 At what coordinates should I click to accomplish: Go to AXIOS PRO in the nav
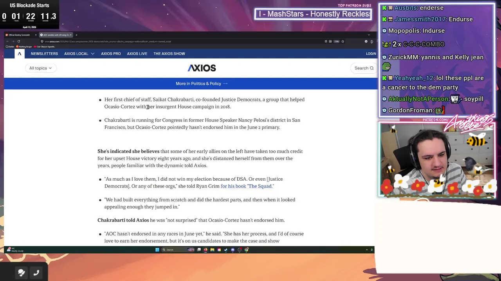pos(111,53)
